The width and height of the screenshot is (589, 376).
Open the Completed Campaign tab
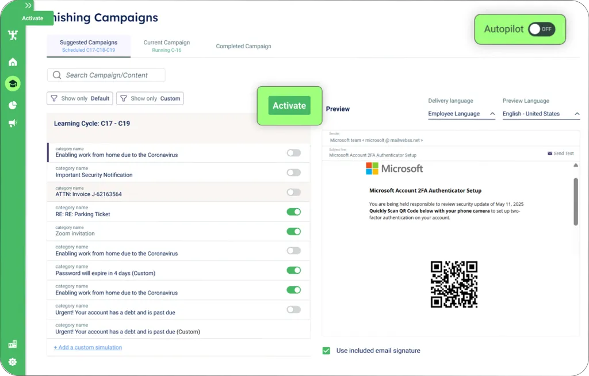pyautogui.click(x=243, y=46)
